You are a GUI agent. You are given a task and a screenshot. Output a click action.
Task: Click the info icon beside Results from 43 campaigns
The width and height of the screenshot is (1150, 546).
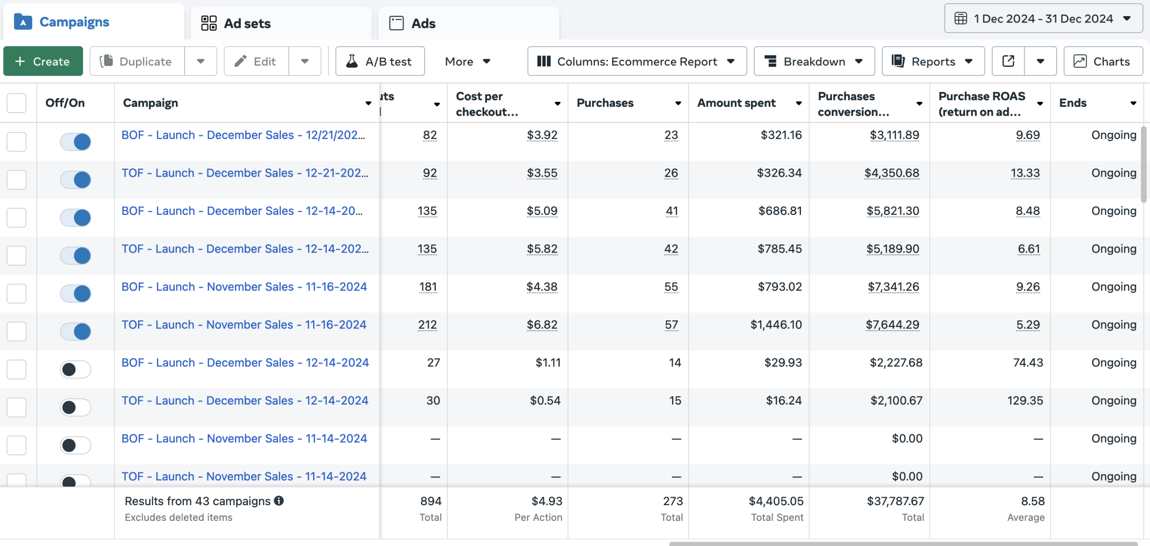pyautogui.click(x=279, y=501)
